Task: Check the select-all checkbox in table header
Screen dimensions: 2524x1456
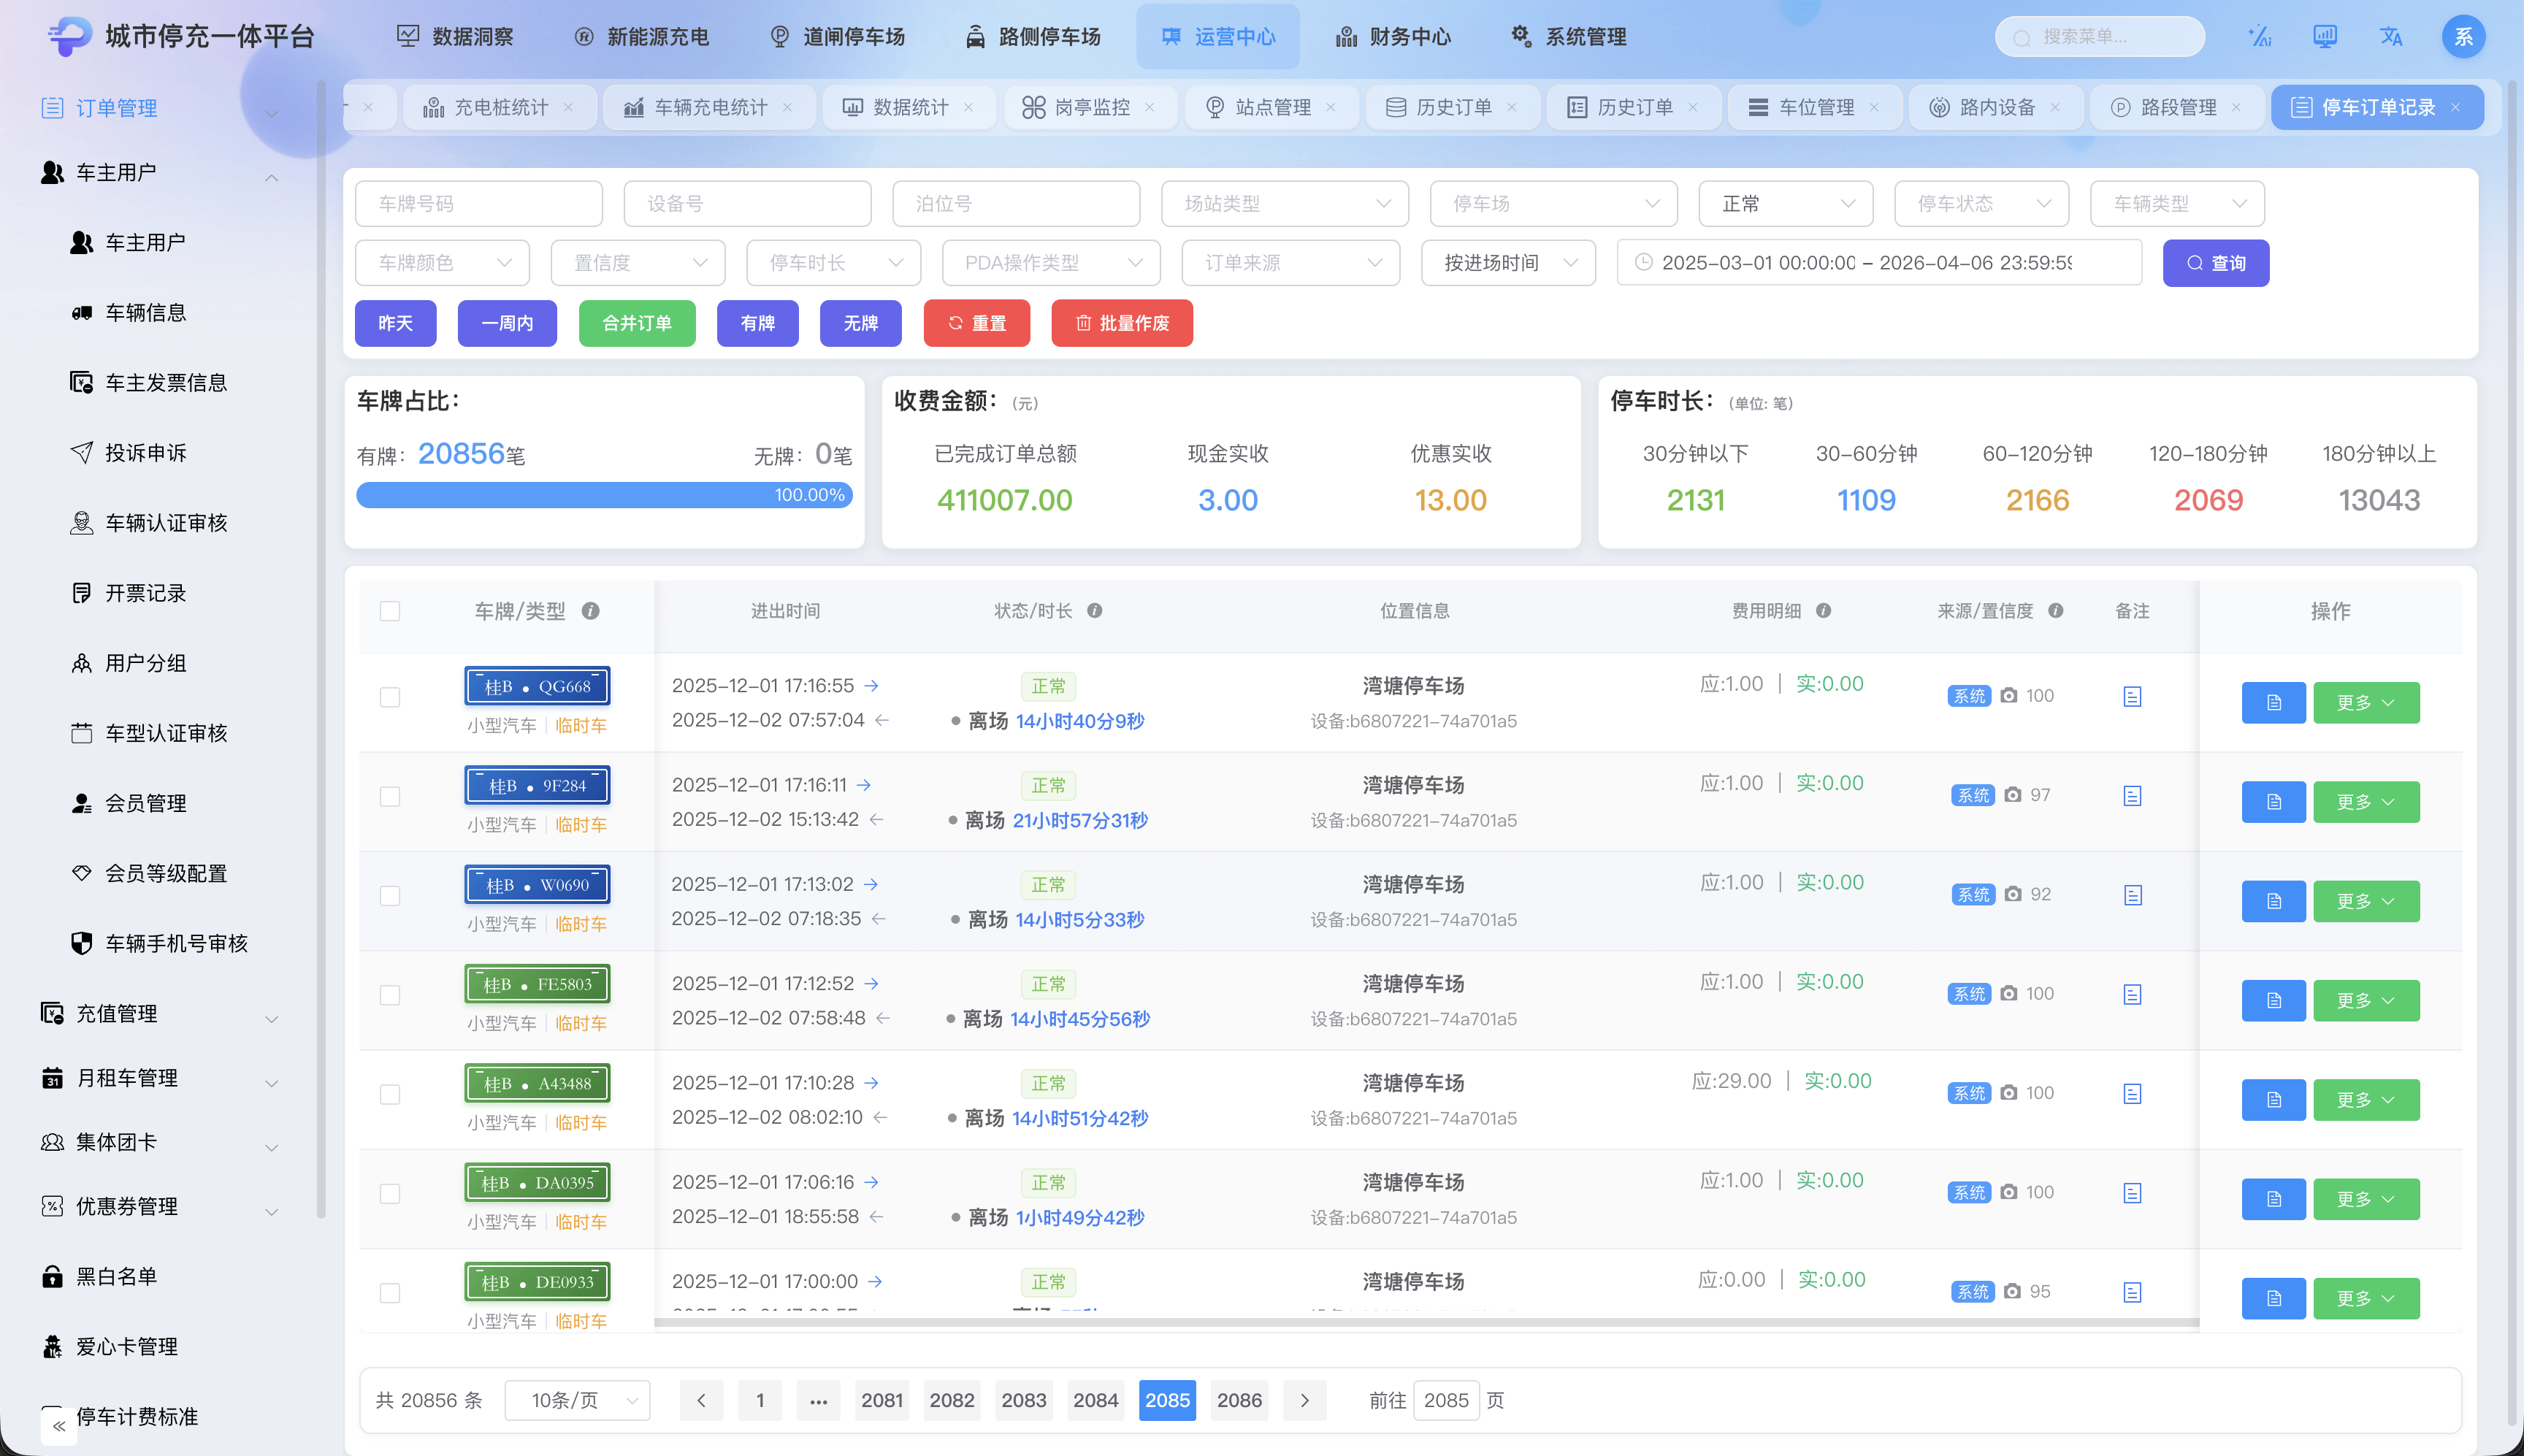Action: (390, 611)
